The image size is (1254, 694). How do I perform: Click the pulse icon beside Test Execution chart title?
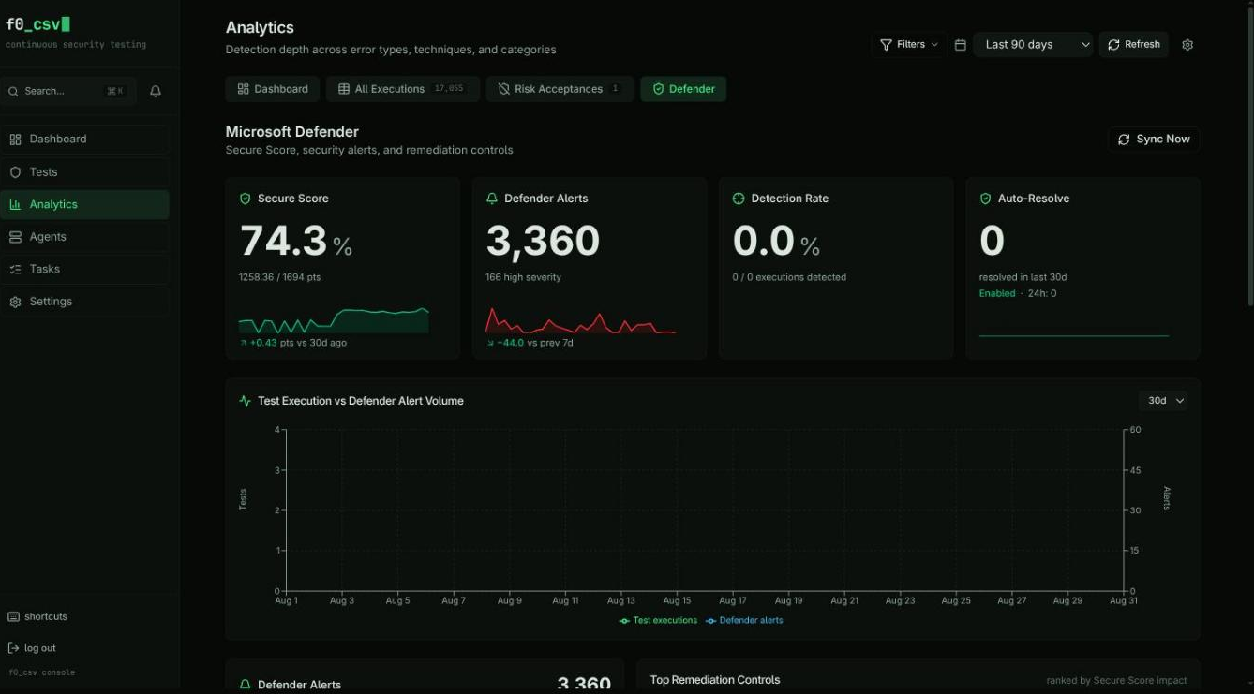[x=246, y=401]
